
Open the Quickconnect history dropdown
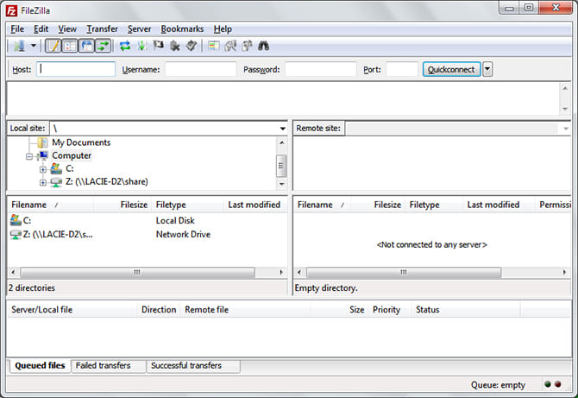point(487,69)
